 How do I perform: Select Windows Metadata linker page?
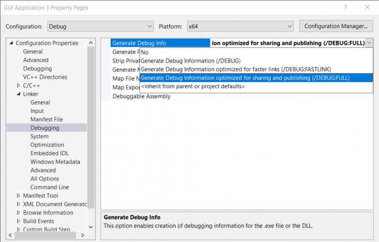pyautogui.click(x=55, y=162)
